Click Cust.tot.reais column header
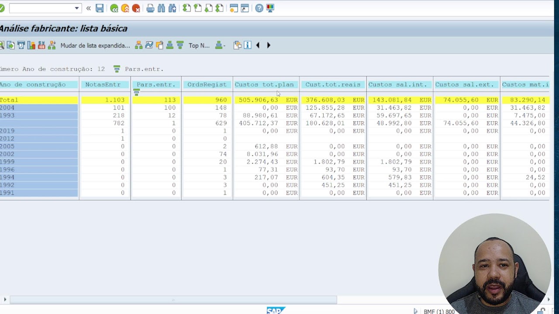Image resolution: width=559 pixels, height=314 pixels. pyautogui.click(x=333, y=85)
